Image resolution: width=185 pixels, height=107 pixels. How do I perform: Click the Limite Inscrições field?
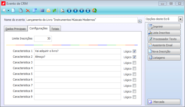(43, 39)
